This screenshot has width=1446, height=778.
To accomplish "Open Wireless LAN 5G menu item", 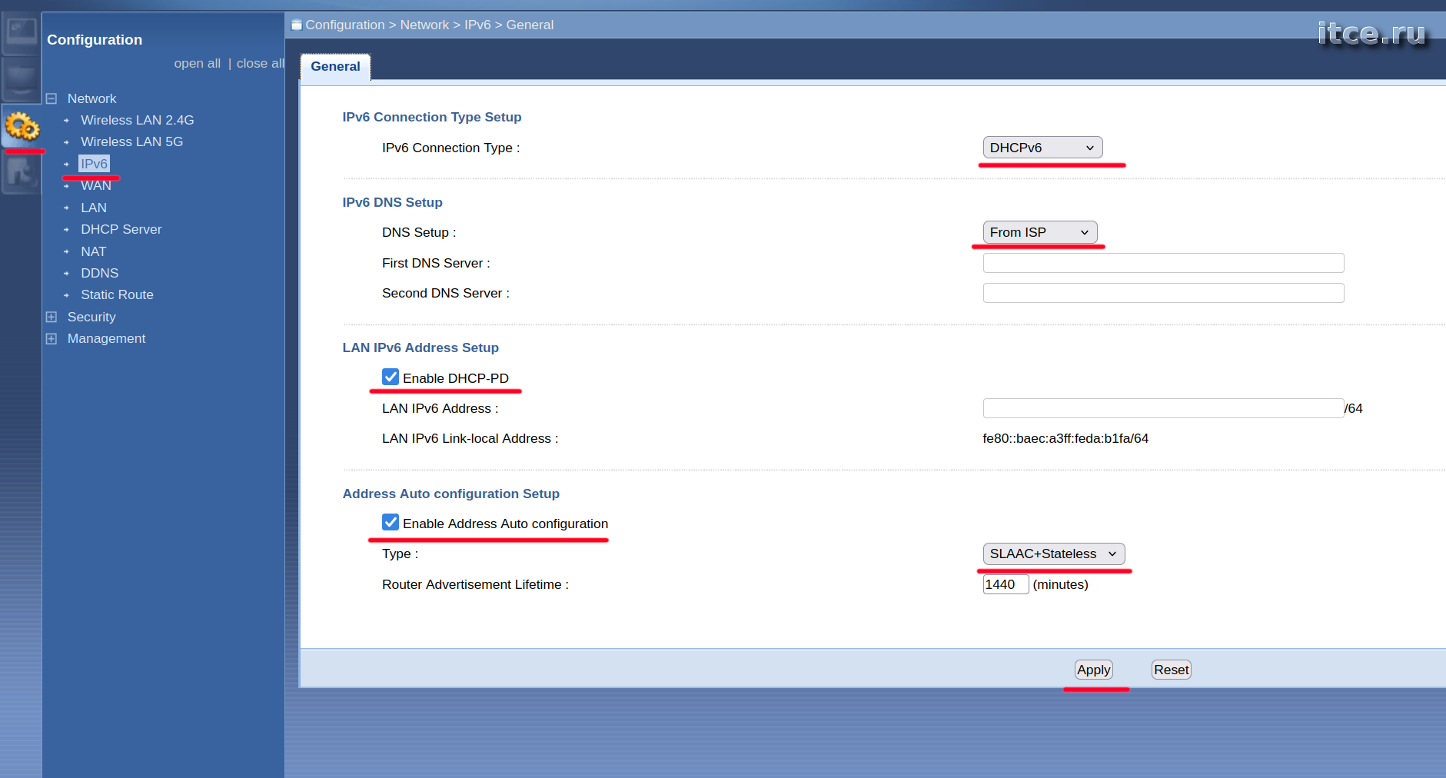I will point(132,141).
